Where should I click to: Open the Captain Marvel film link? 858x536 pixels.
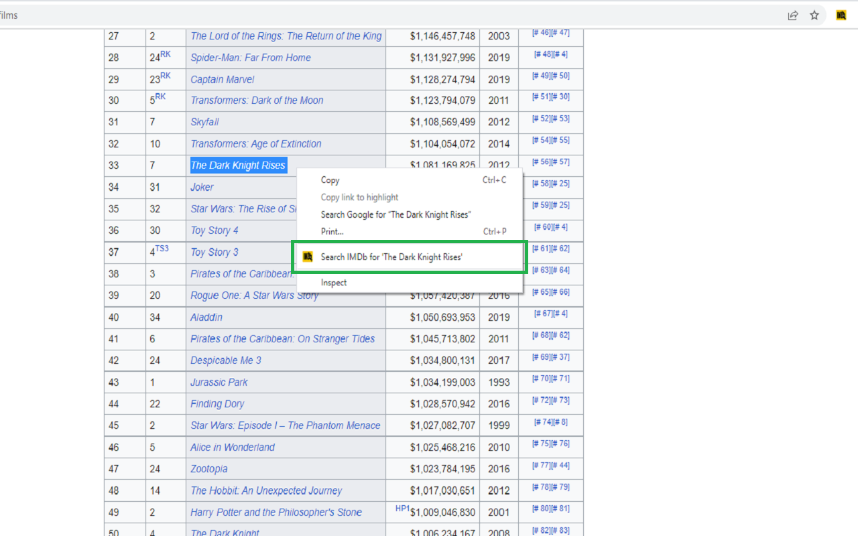[x=223, y=79]
